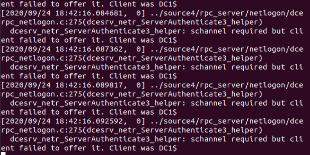The height and width of the screenshot is (155, 310).
Task: Click the terminal cursor block after the last line
Action: click(x=3, y=153)
